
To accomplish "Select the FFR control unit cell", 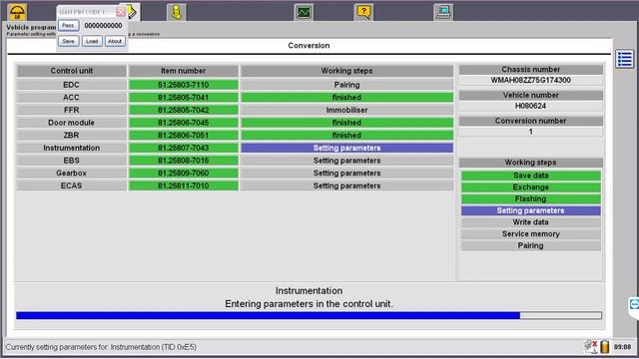I will [71, 110].
